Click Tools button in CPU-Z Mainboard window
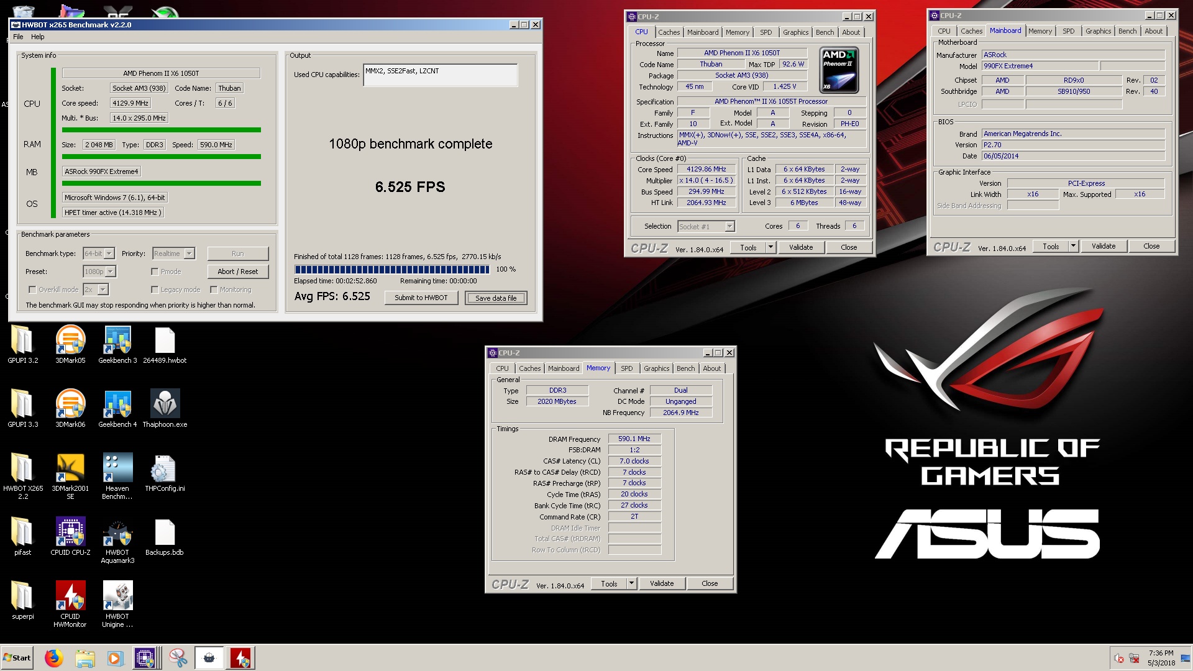Viewport: 1193px width, 671px height. pyautogui.click(x=1051, y=246)
